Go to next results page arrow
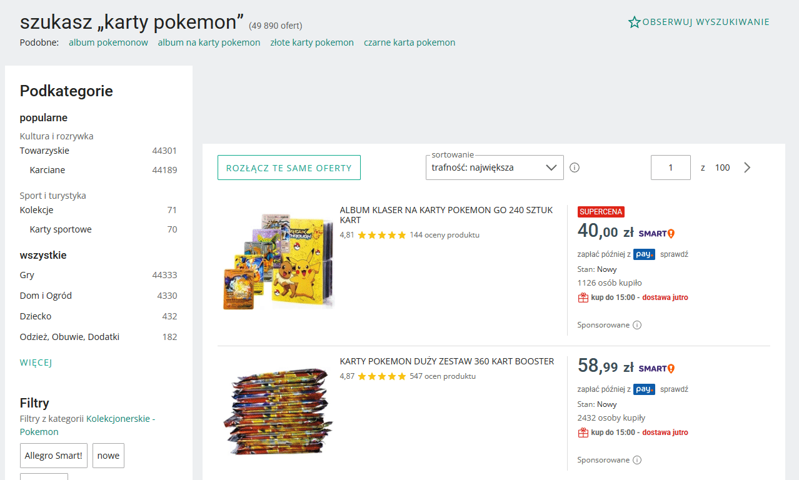 pyautogui.click(x=747, y=167)
